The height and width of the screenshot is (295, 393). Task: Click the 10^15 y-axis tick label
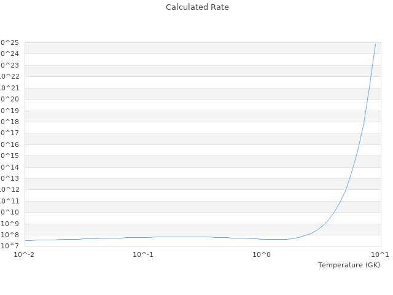10,155
